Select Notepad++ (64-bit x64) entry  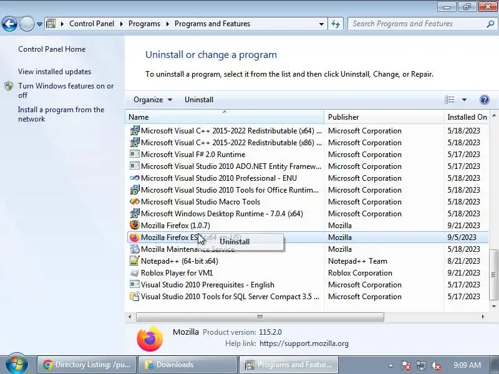click(x=180, y=261)
